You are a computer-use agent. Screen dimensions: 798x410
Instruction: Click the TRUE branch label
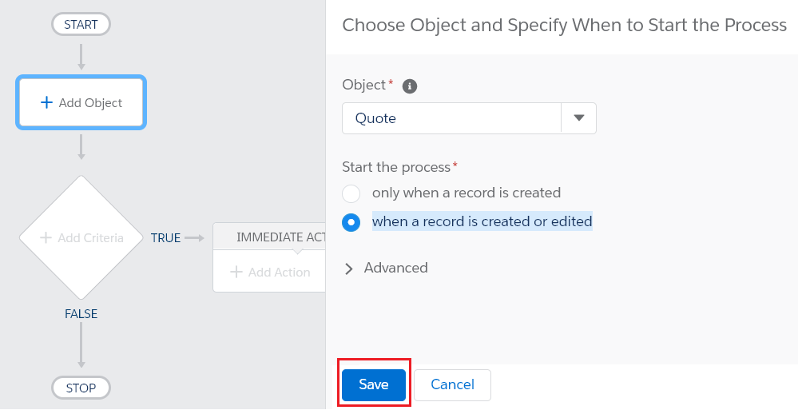tap(165, 237)
